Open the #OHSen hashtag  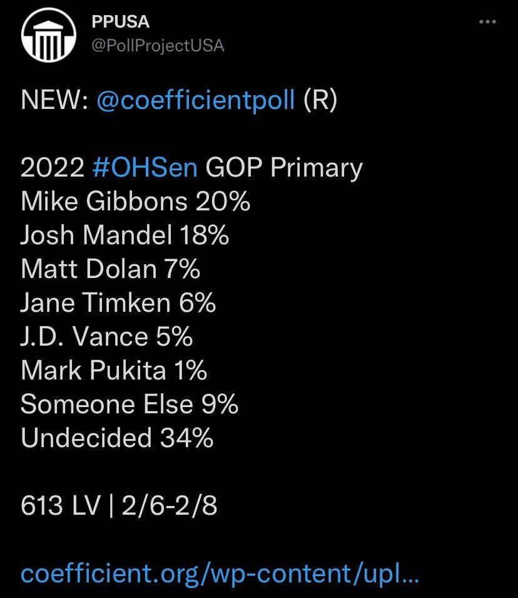(x=145, y=167)
